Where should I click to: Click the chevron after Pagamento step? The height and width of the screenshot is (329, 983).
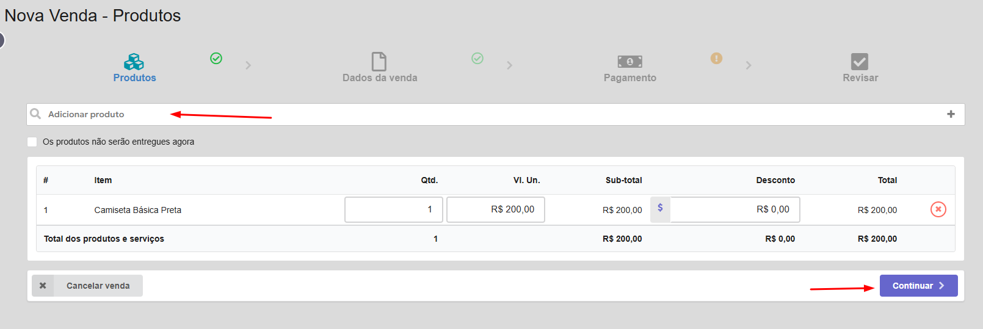(749, 65)
